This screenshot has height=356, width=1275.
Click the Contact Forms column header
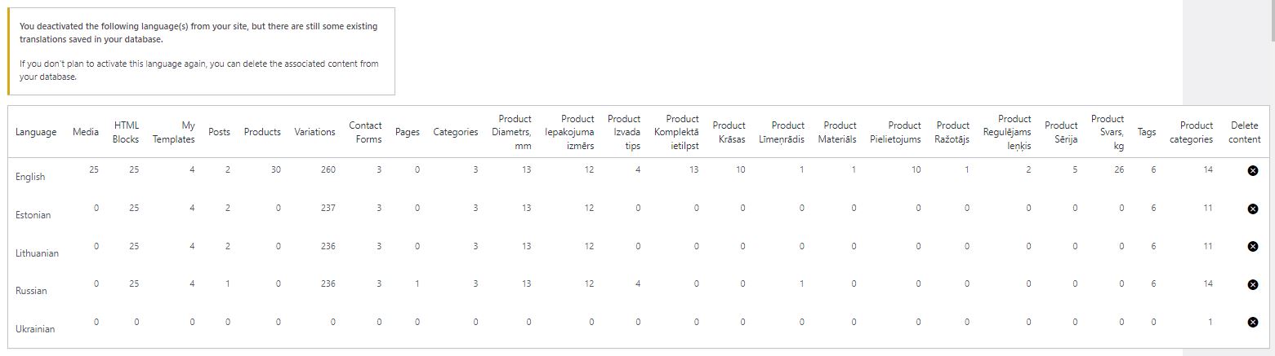365,132
